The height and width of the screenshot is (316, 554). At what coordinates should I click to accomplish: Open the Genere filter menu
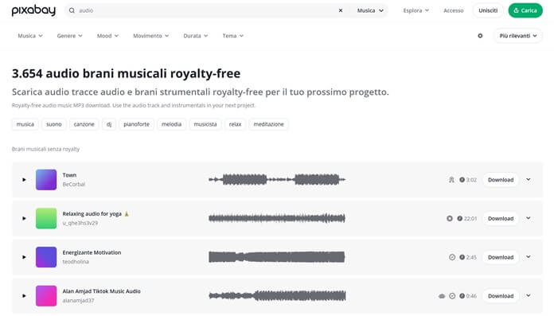pos(69,36)
